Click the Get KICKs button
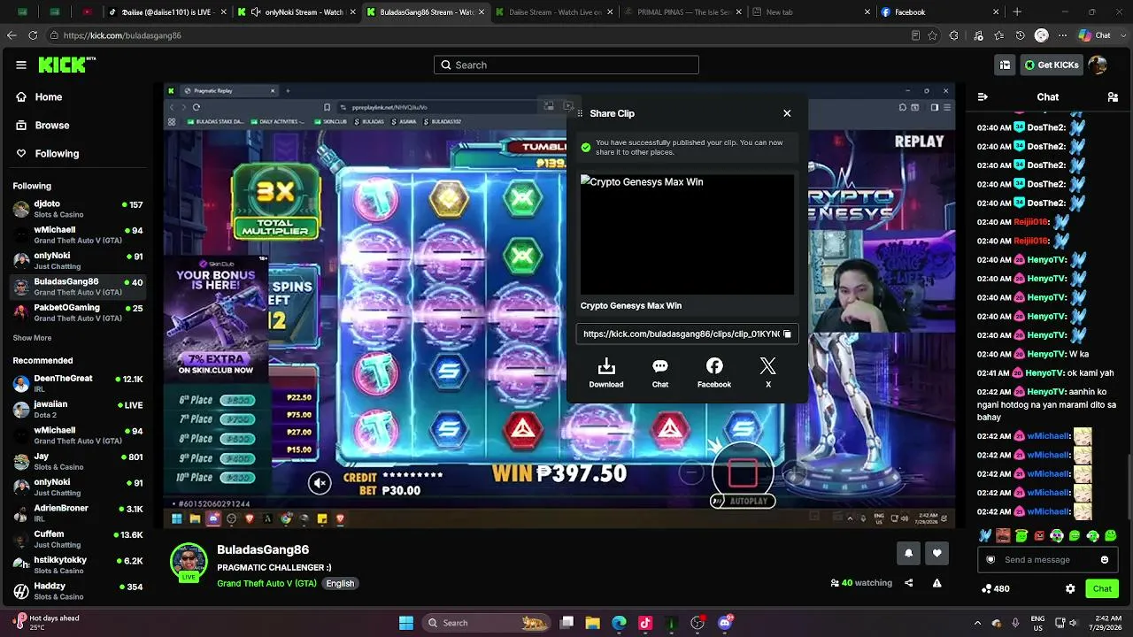1133x637 pixels. pos(1051,65)
